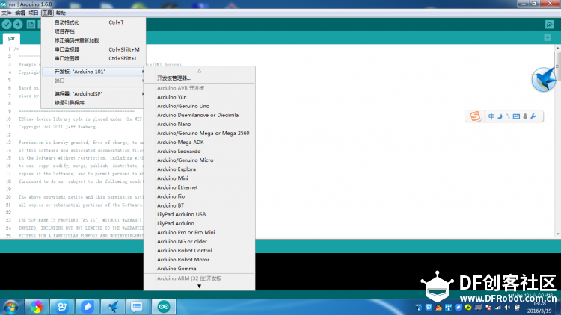Choose 烧录引导程序 menu entry

point(93,102)
